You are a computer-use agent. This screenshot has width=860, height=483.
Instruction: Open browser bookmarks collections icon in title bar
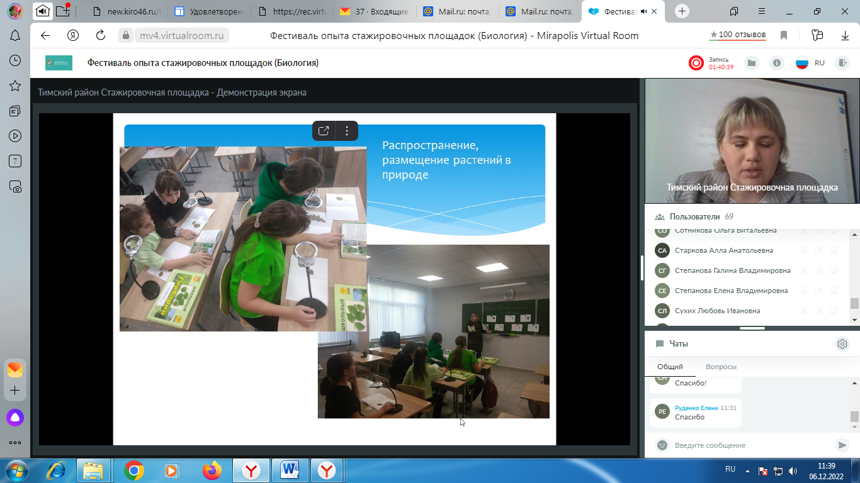[734, 11]
